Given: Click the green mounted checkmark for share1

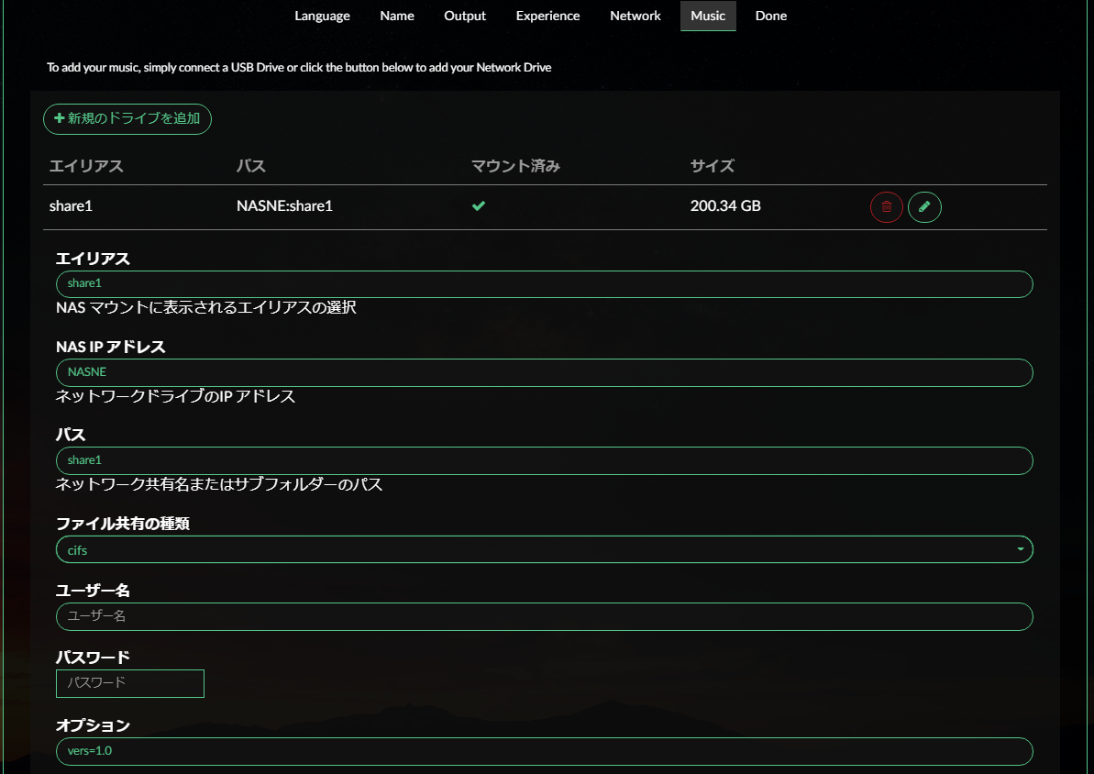Looking at the screenshot, I should [x=479, y=206].
